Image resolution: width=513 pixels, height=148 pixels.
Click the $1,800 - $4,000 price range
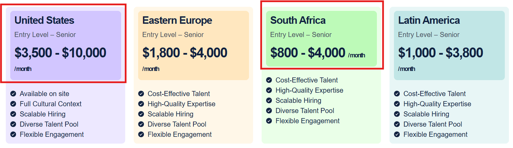(185, 53)
